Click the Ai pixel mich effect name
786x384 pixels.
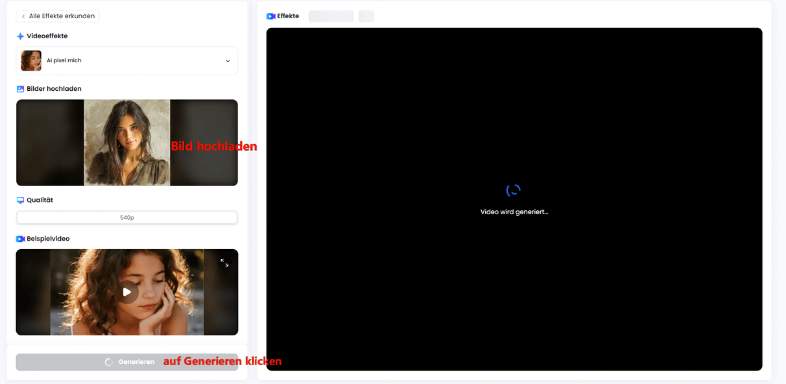[64, 61]
